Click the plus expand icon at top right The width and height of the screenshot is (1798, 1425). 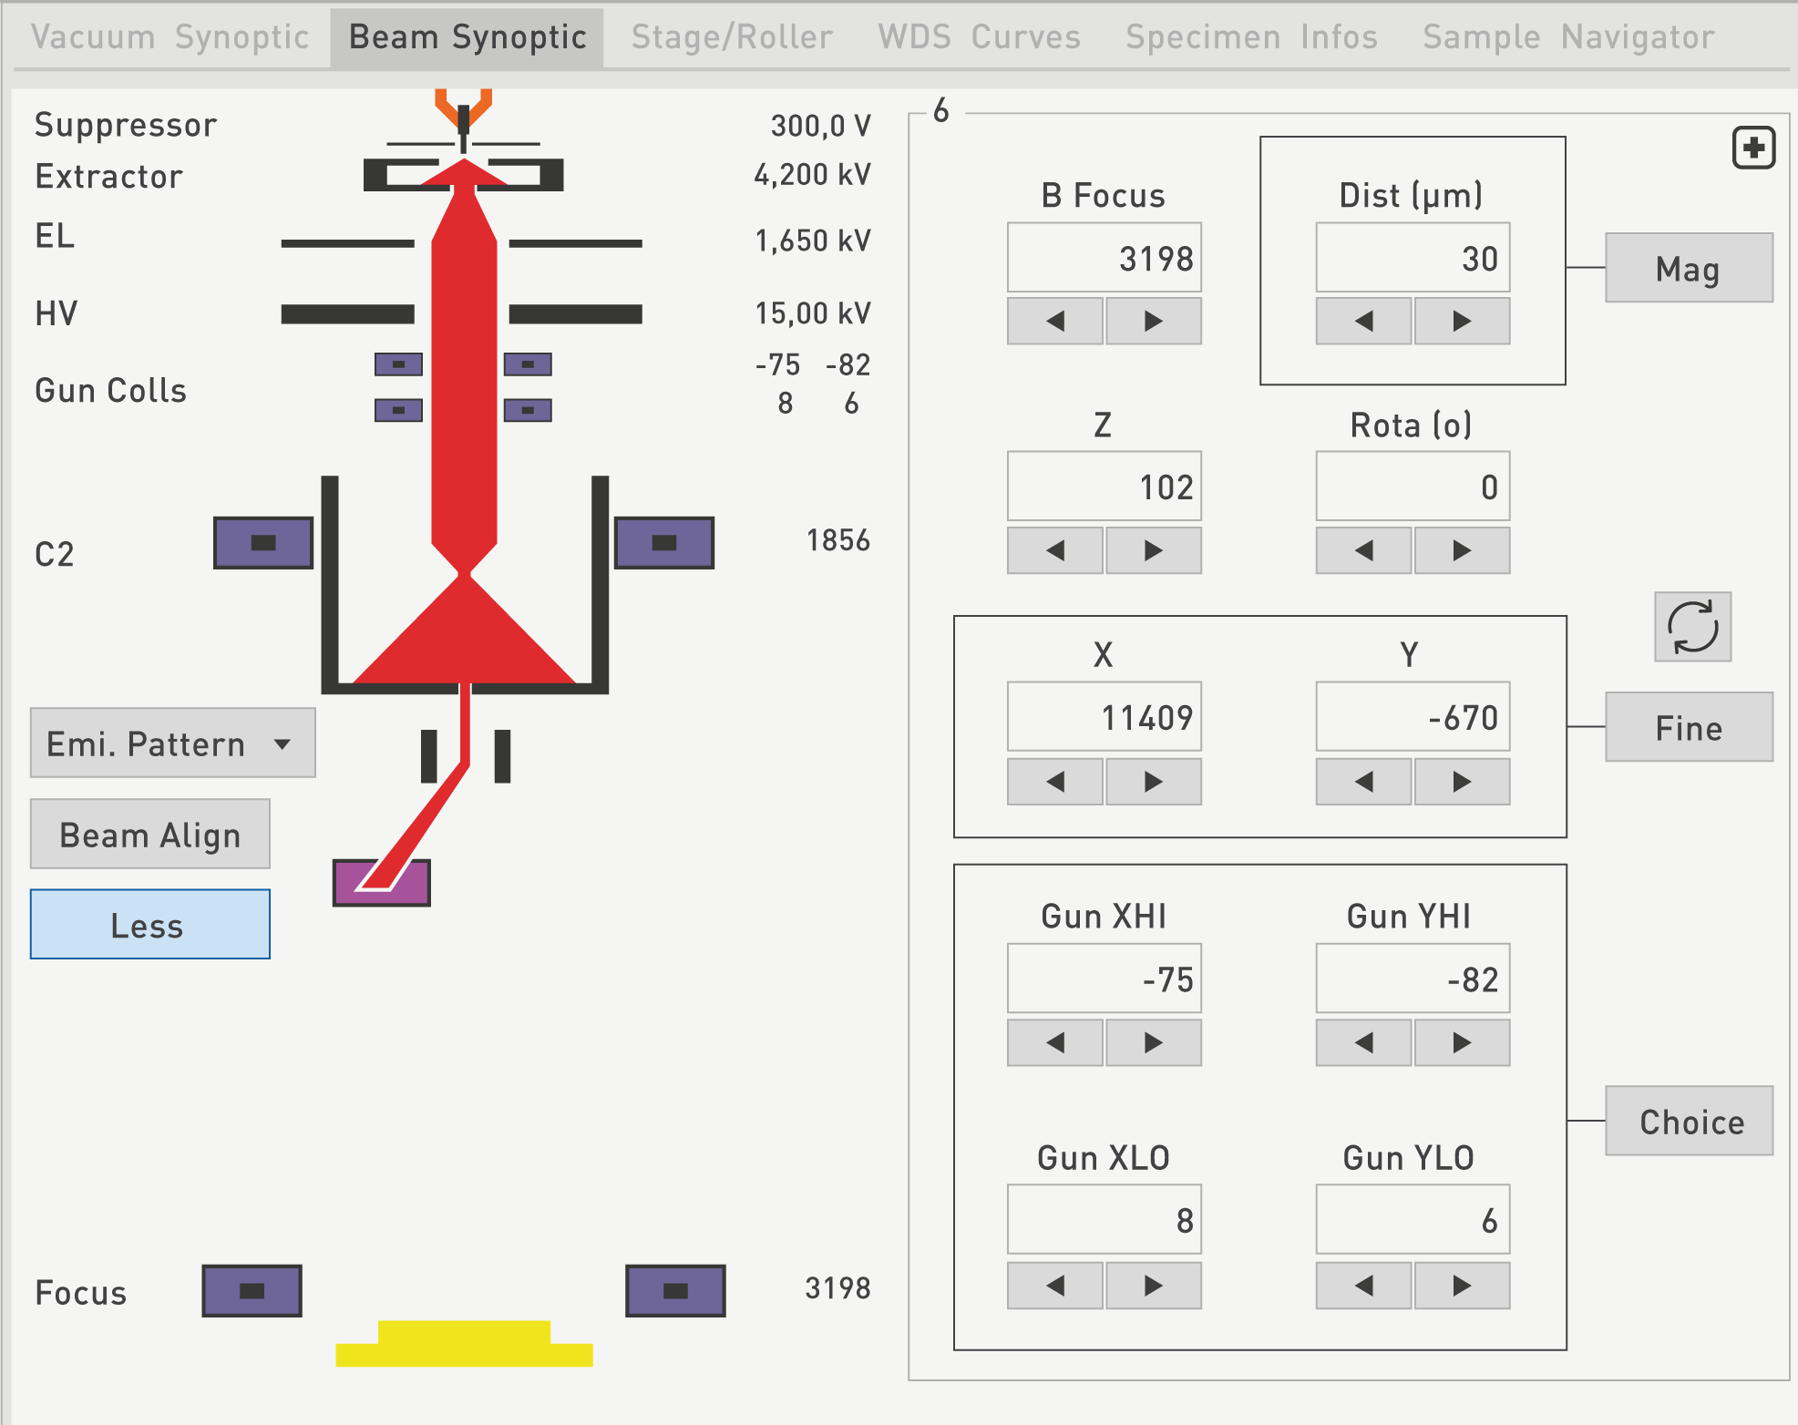pyautogui.click(x=1753, y=148)
